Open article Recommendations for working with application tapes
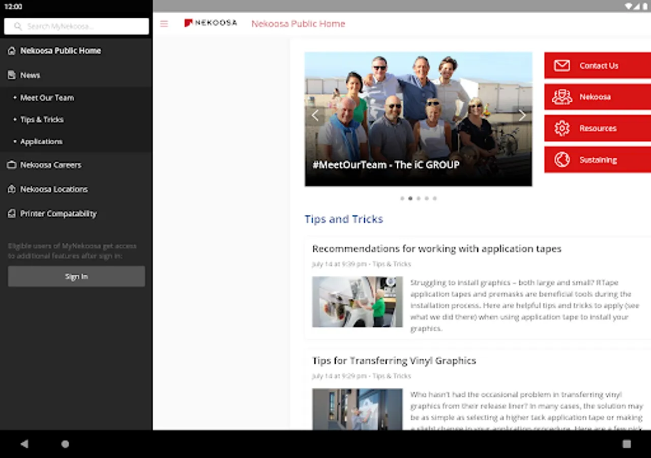651x458 pixels. [436, 249]
